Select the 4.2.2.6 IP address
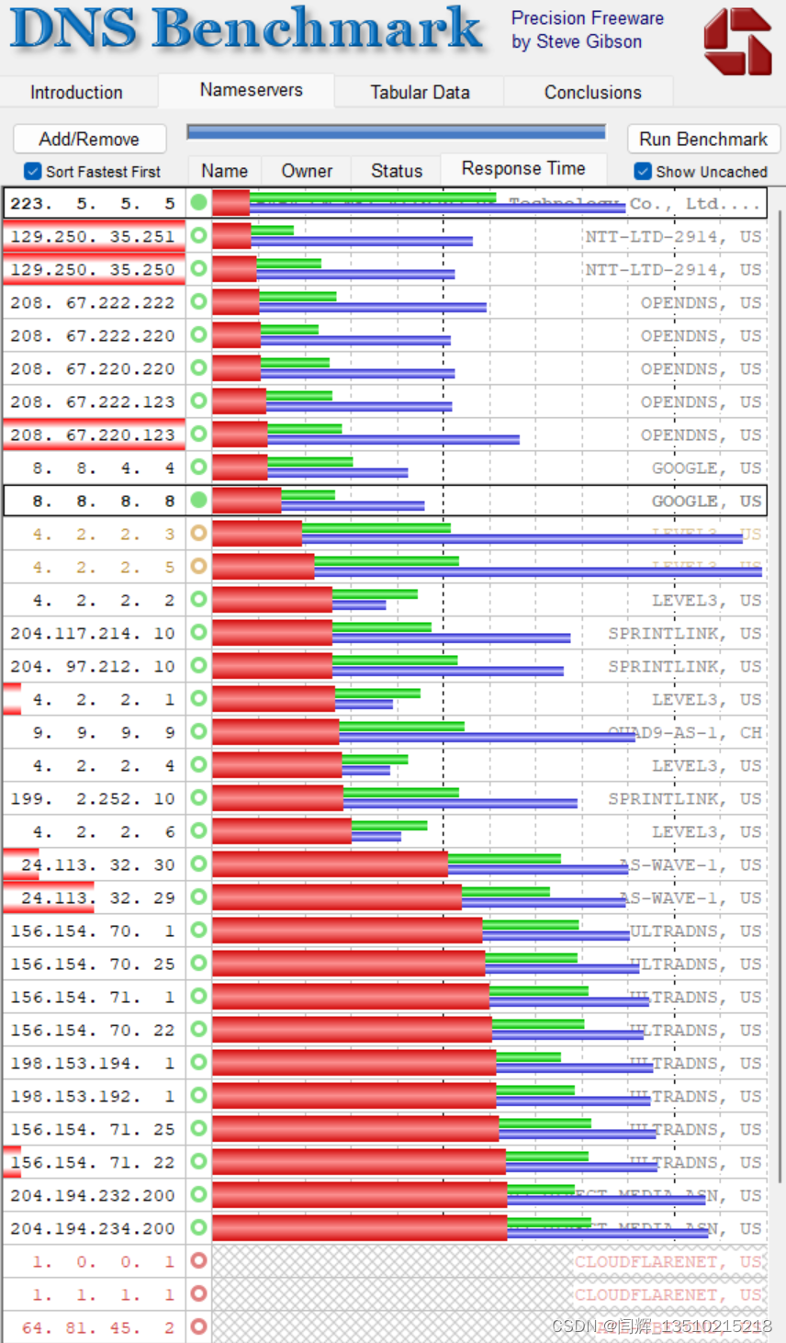The image size is (786, 1343). [103, 831]
